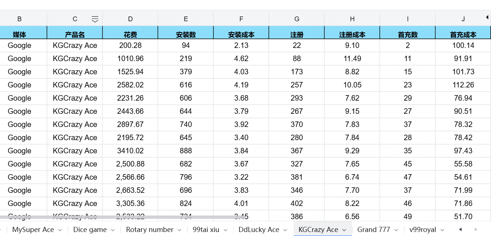Expand the Dice game tab options arrow
The width and height of the screenshot is (491, 236).
(x=113, y=230)
